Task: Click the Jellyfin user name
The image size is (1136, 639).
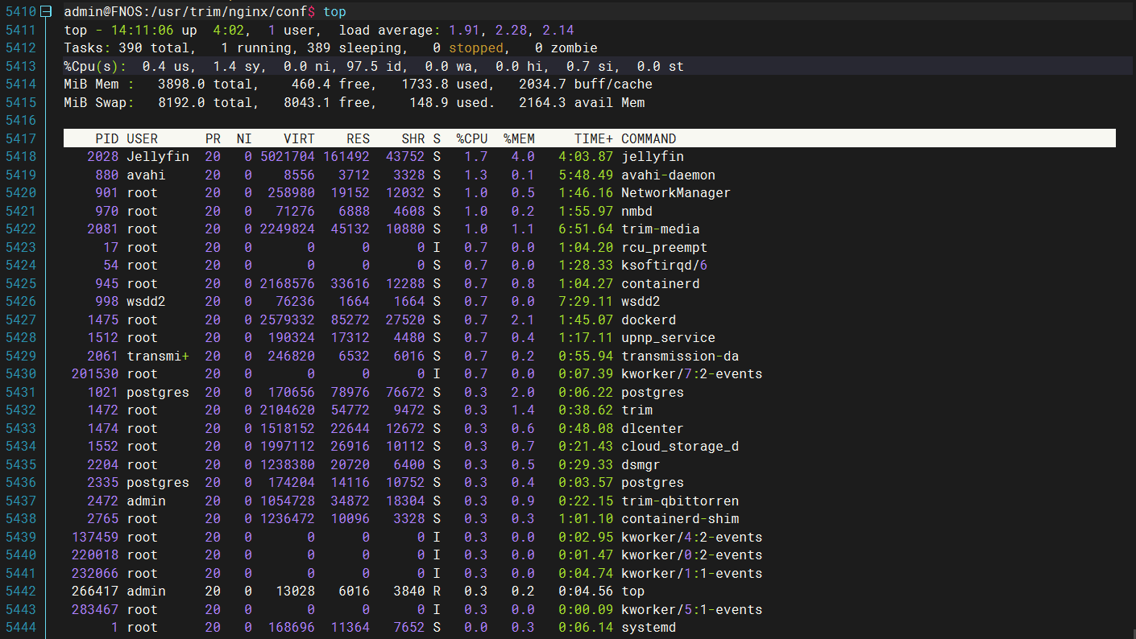Action: click(x=158, y=157)
